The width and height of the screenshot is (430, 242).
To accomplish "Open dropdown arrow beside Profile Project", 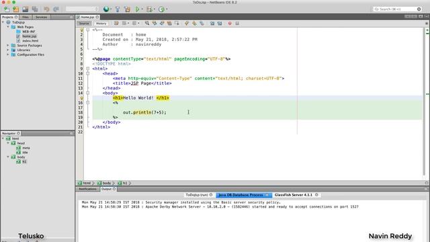I will (x=167, y=9).
